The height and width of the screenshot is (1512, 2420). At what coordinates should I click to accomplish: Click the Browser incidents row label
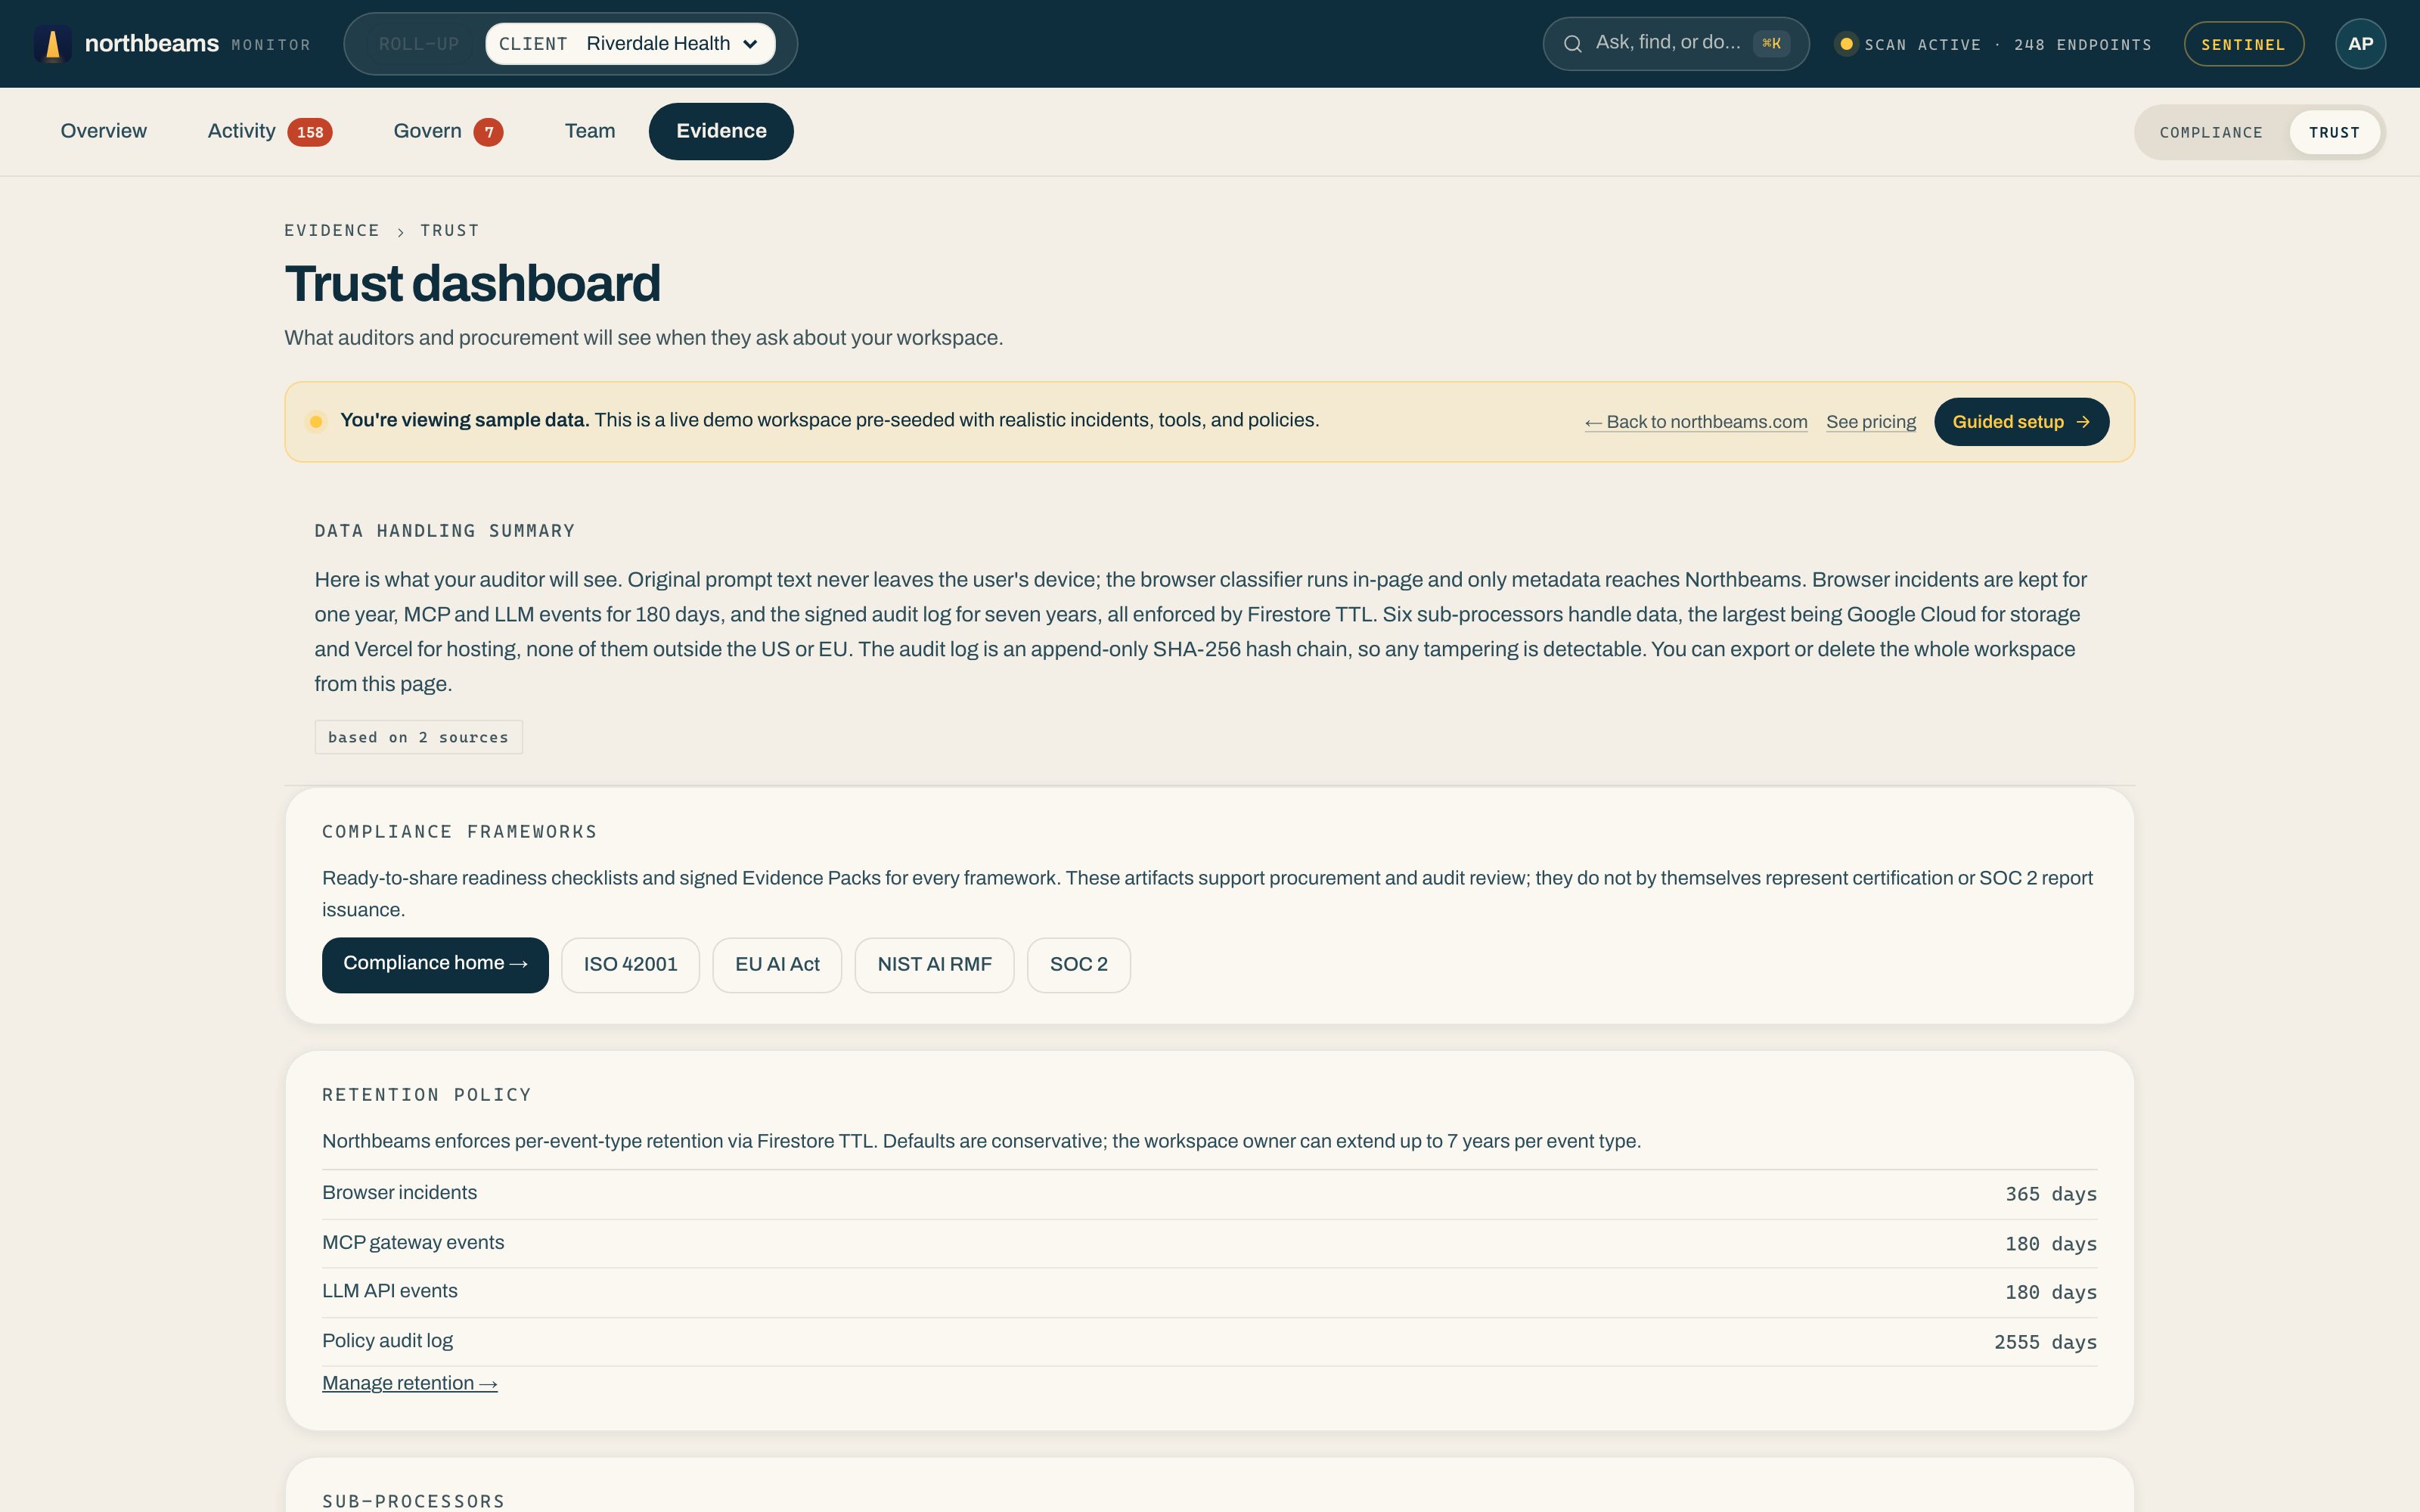pos(399,1193)
